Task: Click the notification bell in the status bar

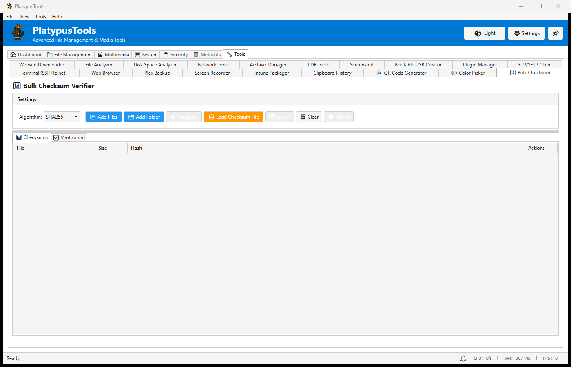Action: click(x=463, y=358)
